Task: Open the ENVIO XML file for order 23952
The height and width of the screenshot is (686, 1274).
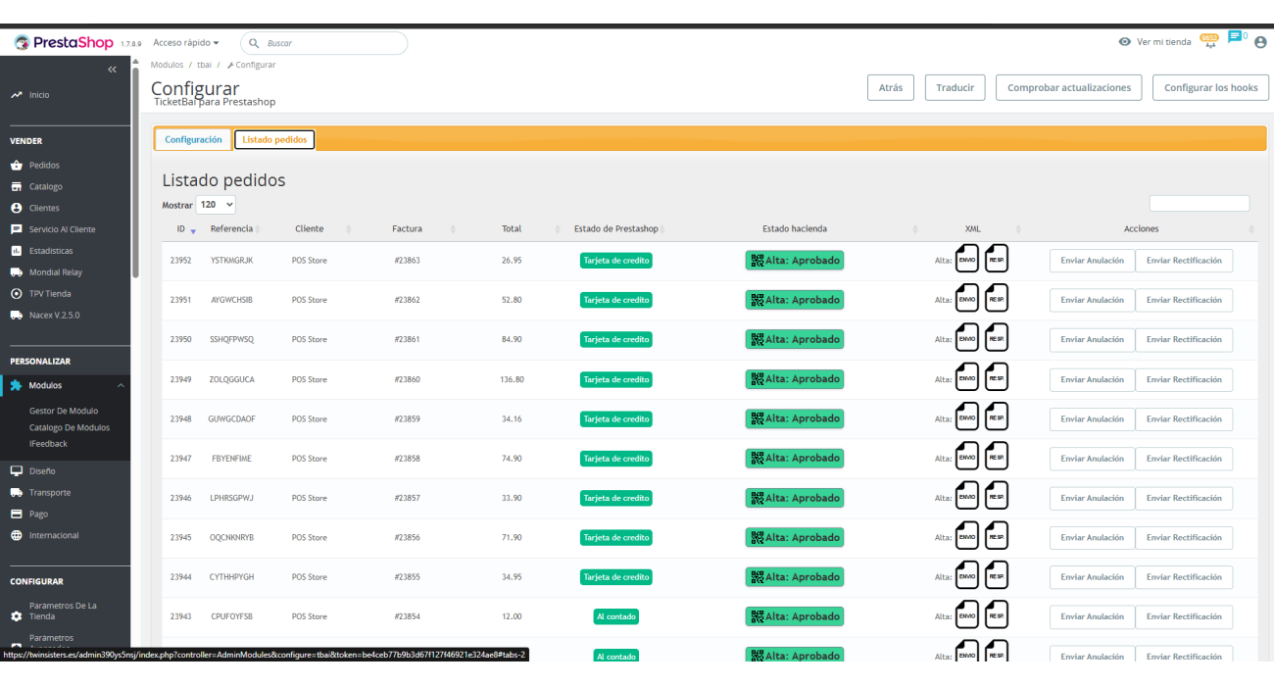Action: [967, 260]
